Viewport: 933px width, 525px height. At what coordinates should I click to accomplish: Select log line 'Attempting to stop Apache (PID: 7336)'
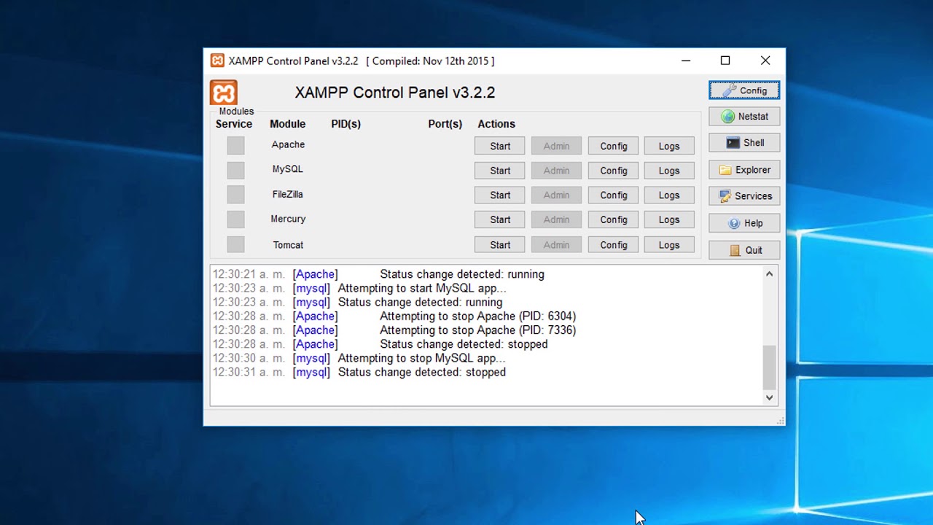394,330
